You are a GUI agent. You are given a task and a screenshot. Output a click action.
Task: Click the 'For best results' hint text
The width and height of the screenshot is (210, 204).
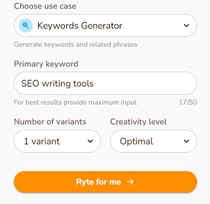coord(75,103)
